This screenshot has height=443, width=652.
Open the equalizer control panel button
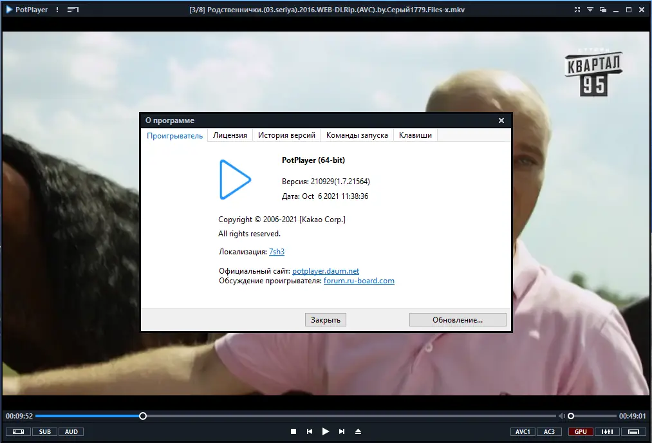(x=607, y=432)
